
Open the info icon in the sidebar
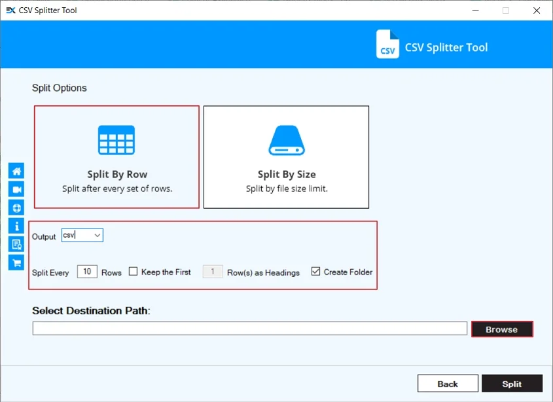(x=16, y=226)
